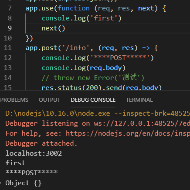Click line number 7 in gutter
The image size is (190, 190).
[x=10, y=8]
